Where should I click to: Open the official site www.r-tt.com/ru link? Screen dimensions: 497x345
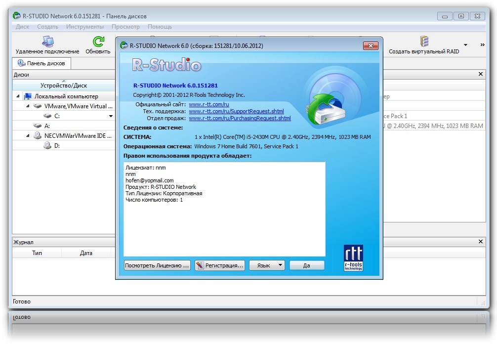coord(209,104)
